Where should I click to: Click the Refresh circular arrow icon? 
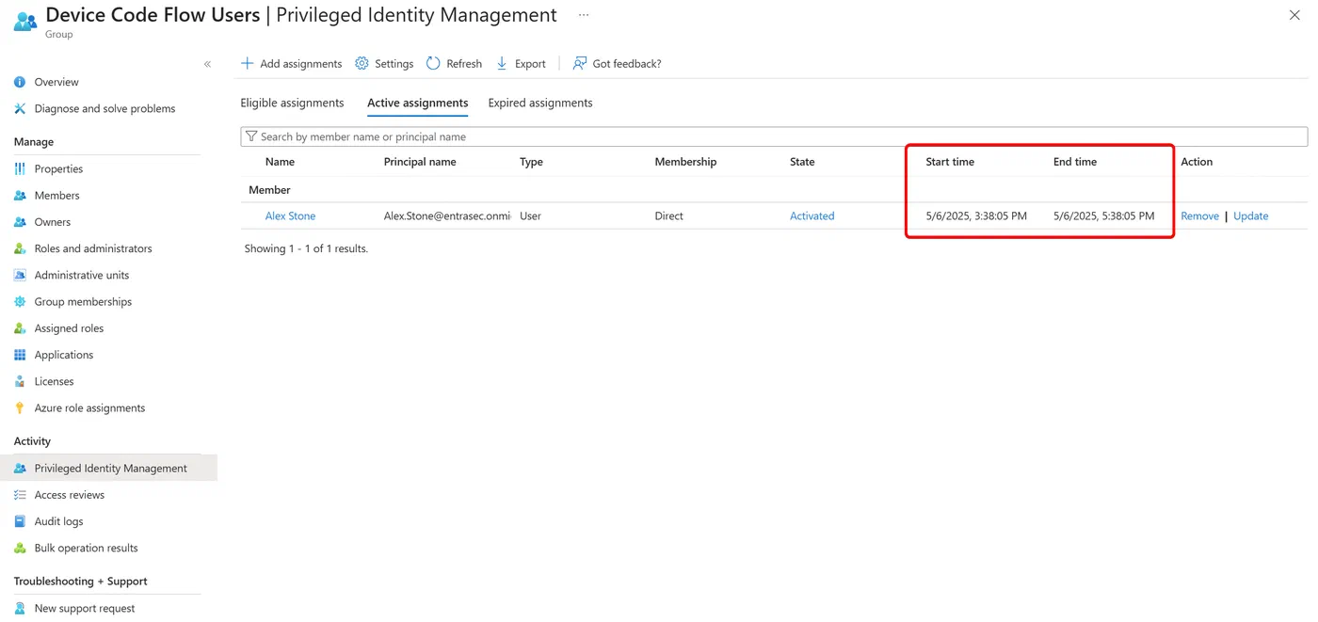click(433, 63)
